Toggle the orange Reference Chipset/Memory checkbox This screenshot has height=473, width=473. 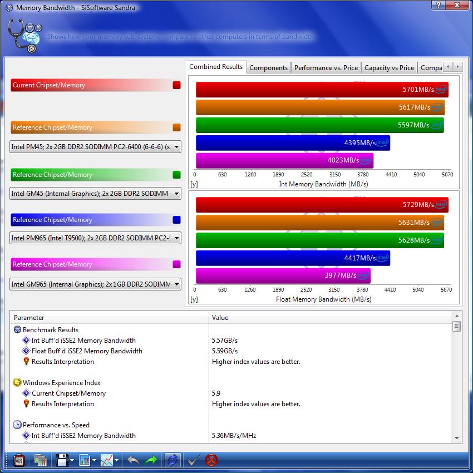pyautogui.click(x=177, y=127)
